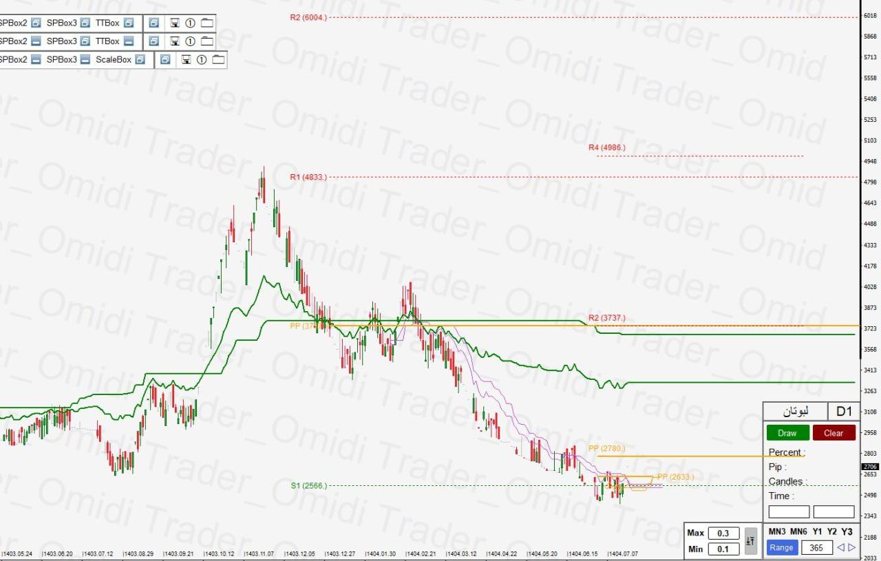
Task: Click the circled number icon in the first row
Action: point(190,23)
